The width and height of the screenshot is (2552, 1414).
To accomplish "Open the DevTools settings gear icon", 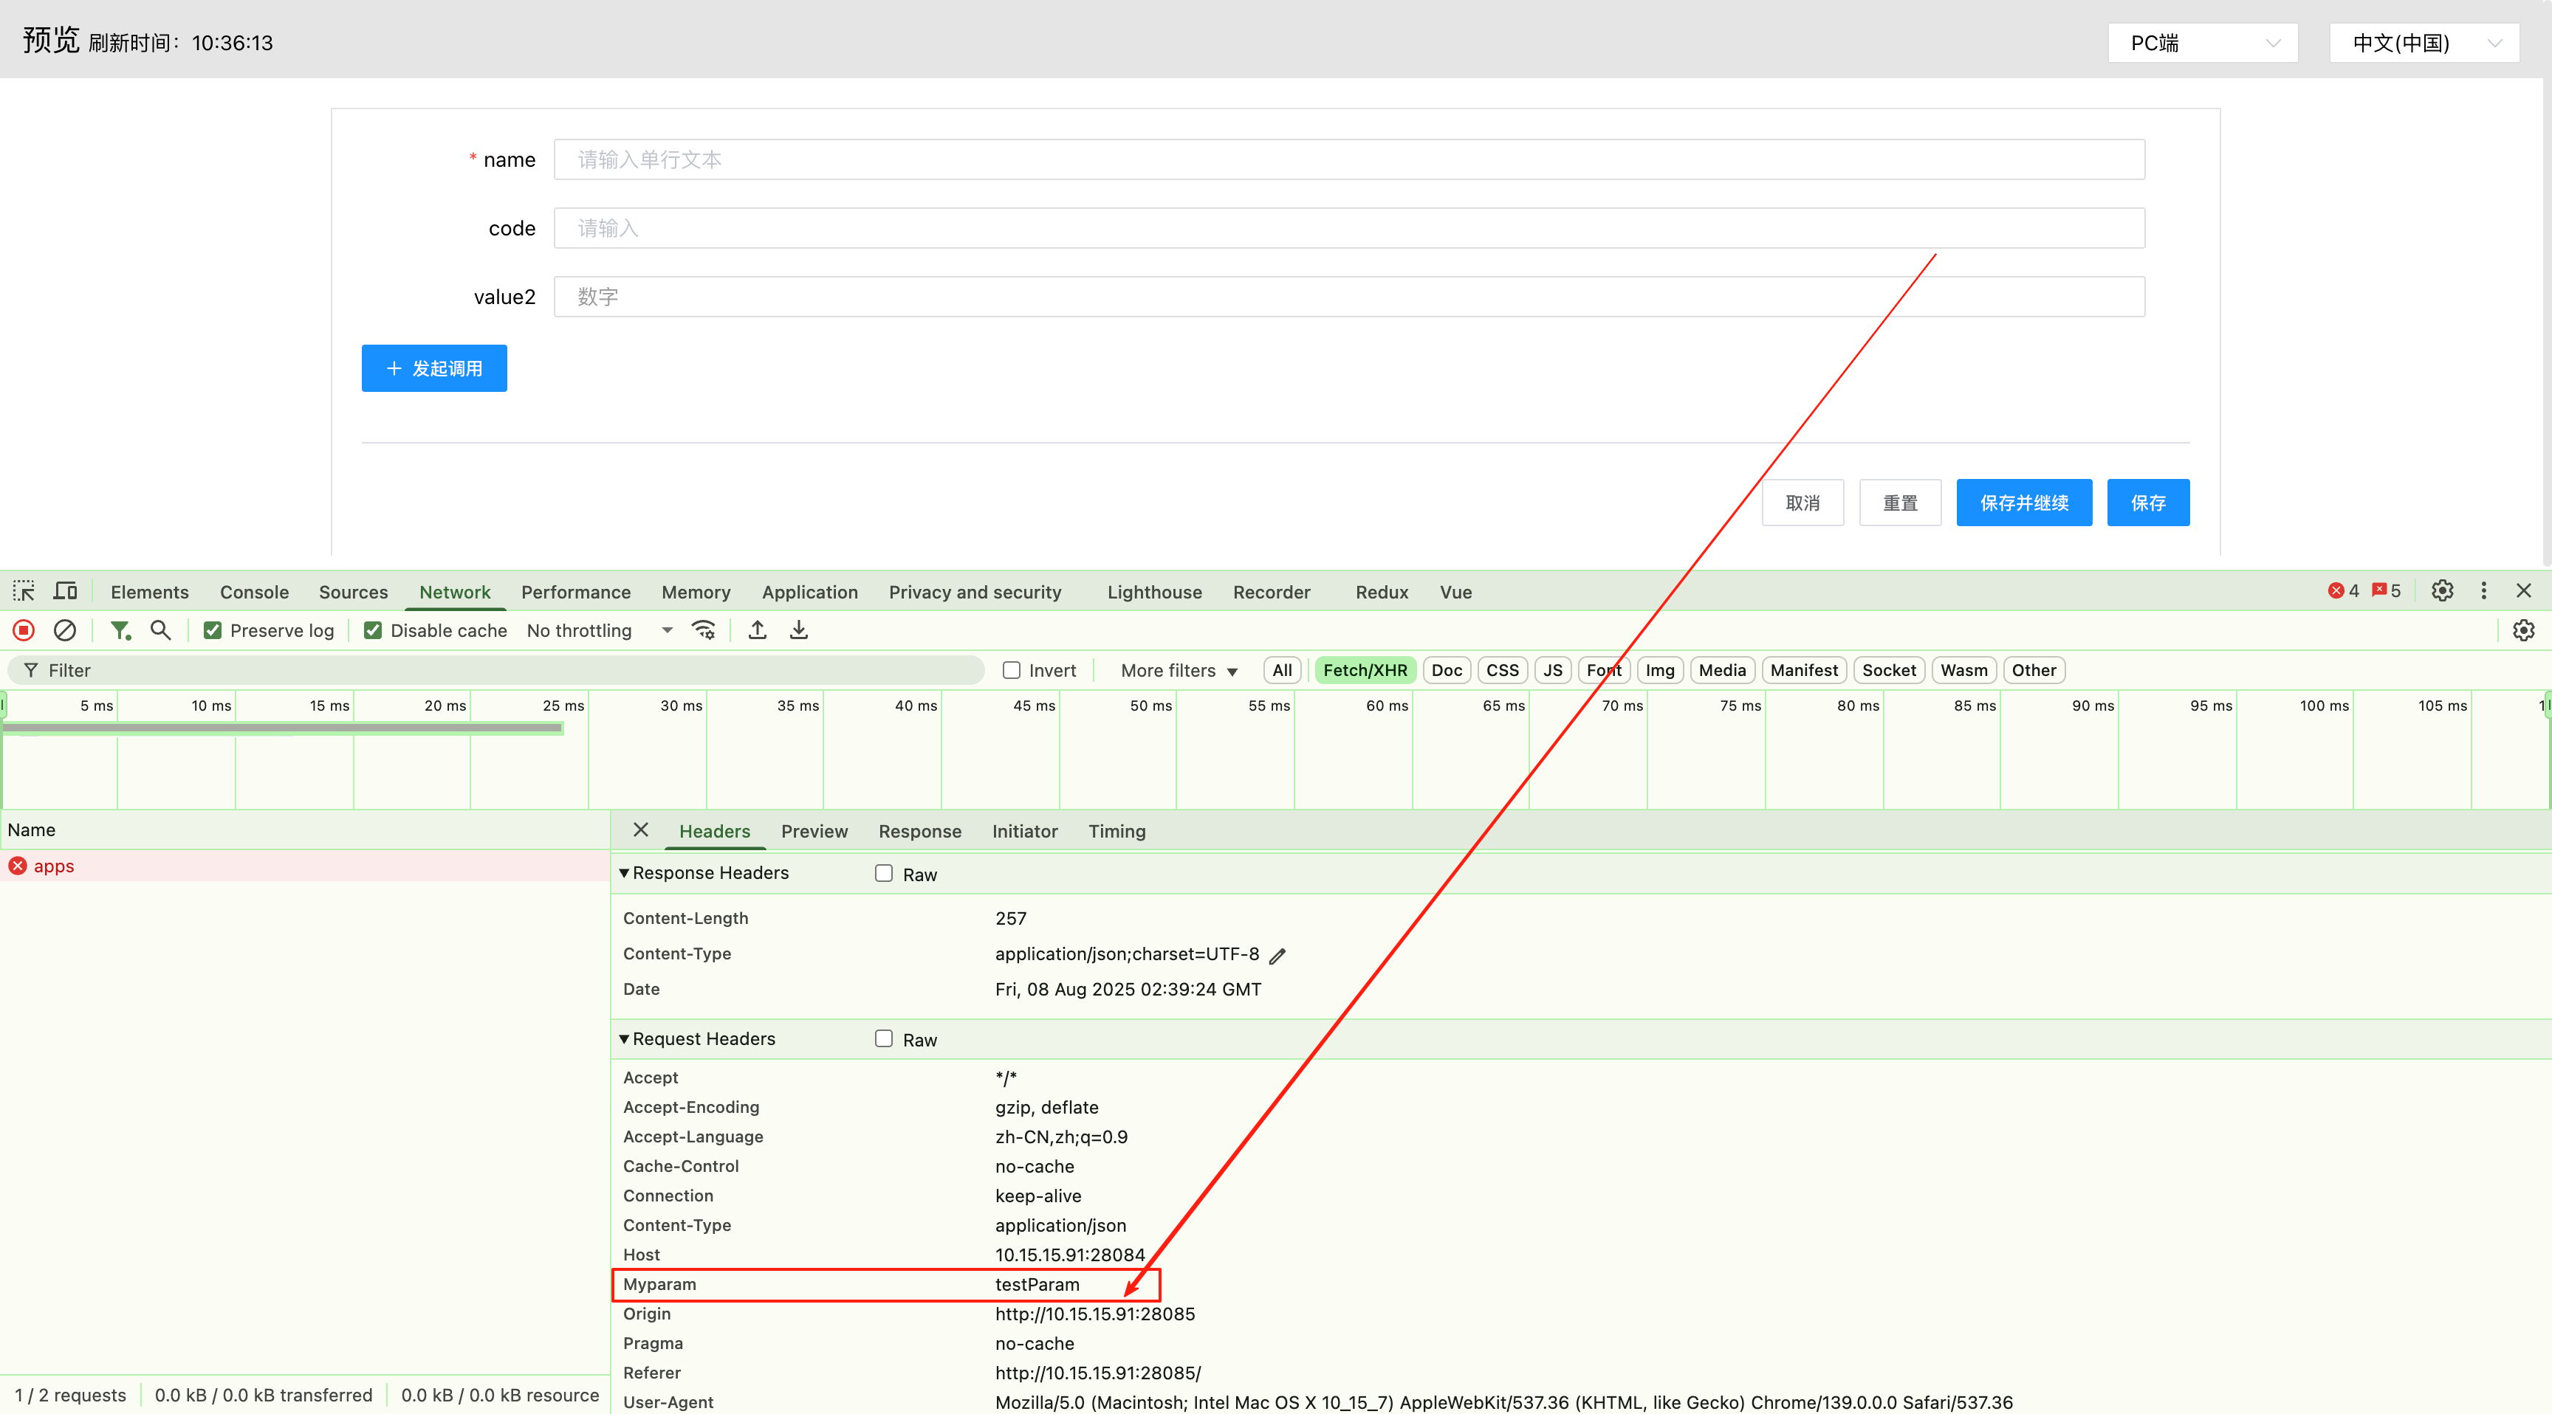I will pos(2442,591).
